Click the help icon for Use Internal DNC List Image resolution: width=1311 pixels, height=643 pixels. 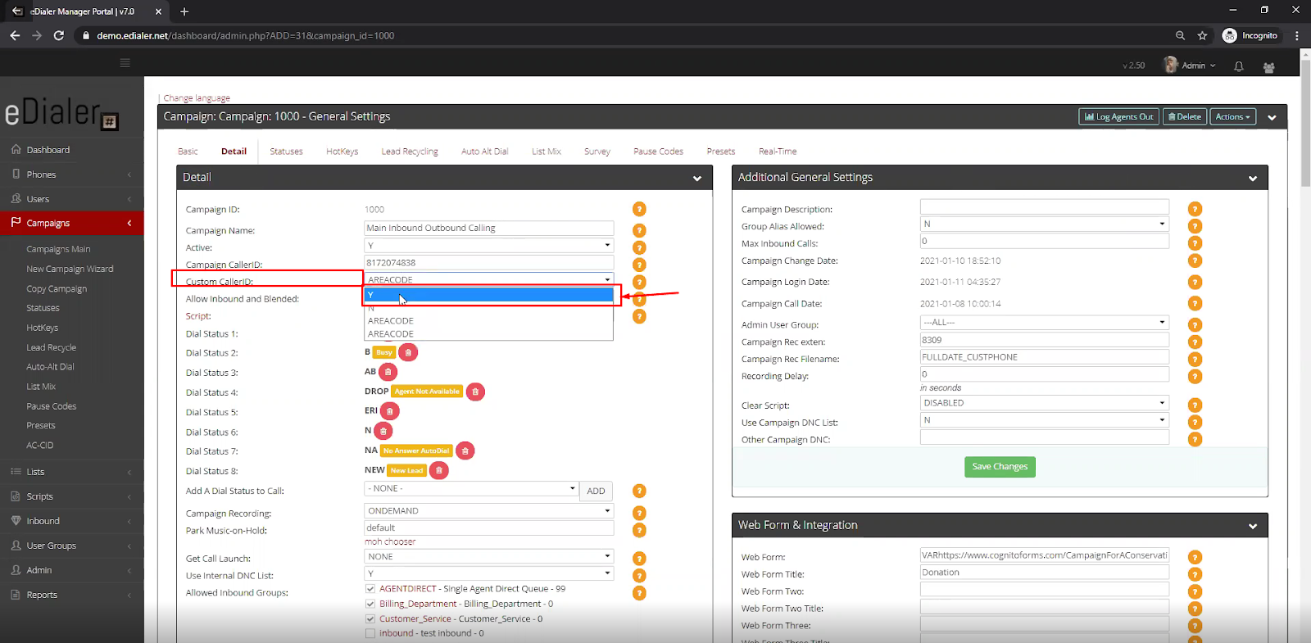[639, 576]
